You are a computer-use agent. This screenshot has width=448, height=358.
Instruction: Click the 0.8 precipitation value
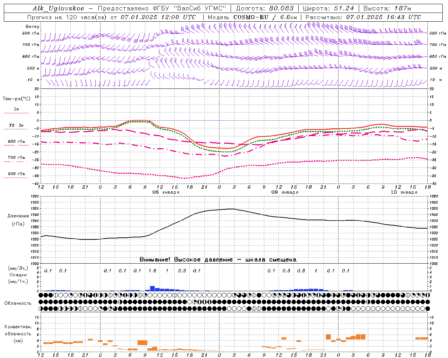click(x=301, y=271)
